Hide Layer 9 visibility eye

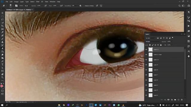coord(146,65)
